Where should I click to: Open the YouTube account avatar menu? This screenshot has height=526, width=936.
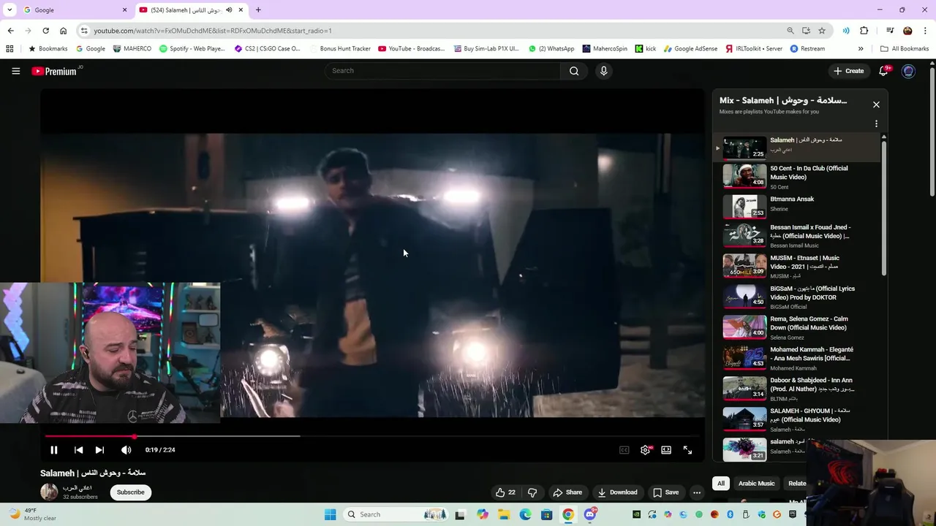(908, 71)
